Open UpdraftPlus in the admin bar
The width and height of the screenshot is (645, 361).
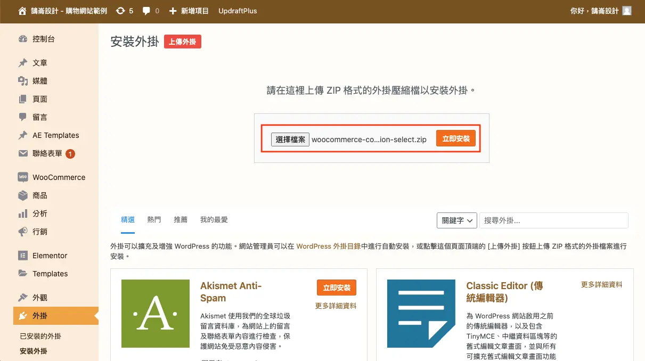click(238, 11)
